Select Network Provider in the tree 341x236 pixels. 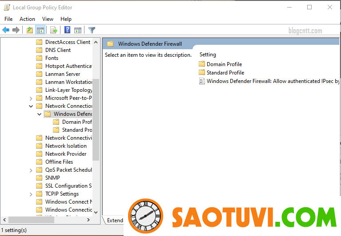(66, 154)
